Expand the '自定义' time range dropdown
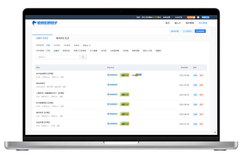This screenshot has height=156, width=243. [87, 45]
